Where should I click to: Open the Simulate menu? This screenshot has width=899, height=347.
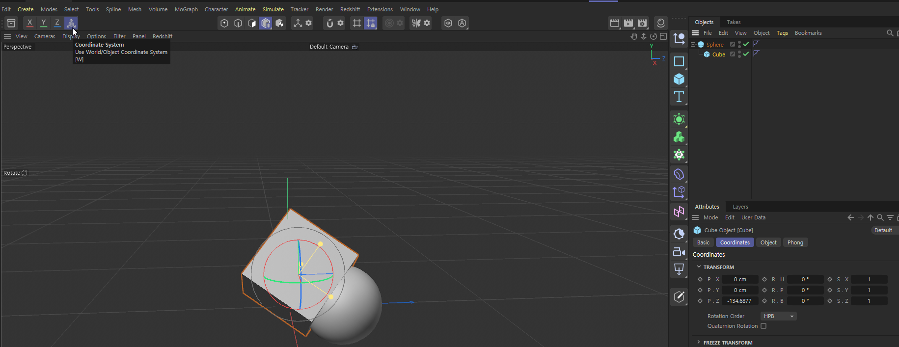(x=273, y=9)
